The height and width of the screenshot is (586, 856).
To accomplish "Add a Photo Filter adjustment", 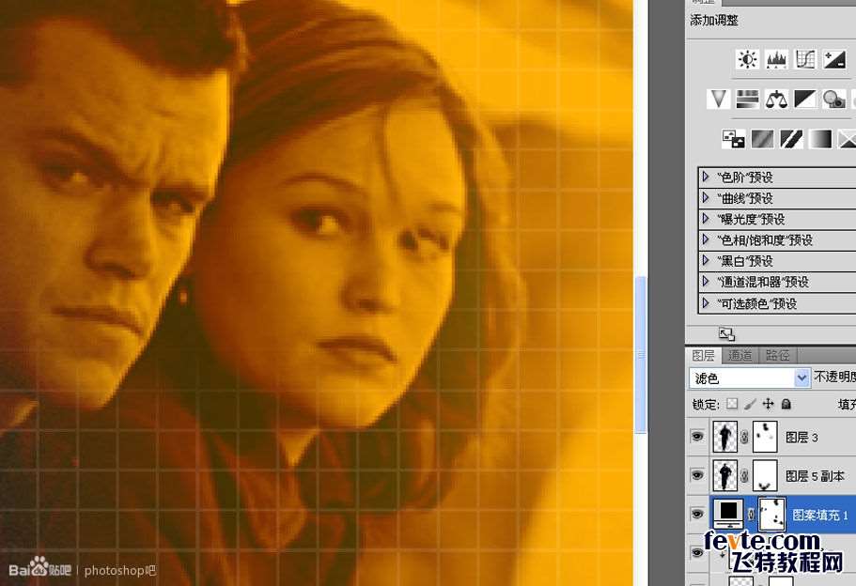I will click(x=834, y=99).
